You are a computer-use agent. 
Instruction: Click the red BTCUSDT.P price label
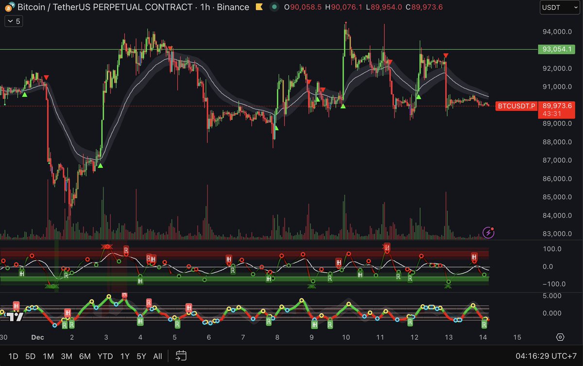[x=516, y=106]
